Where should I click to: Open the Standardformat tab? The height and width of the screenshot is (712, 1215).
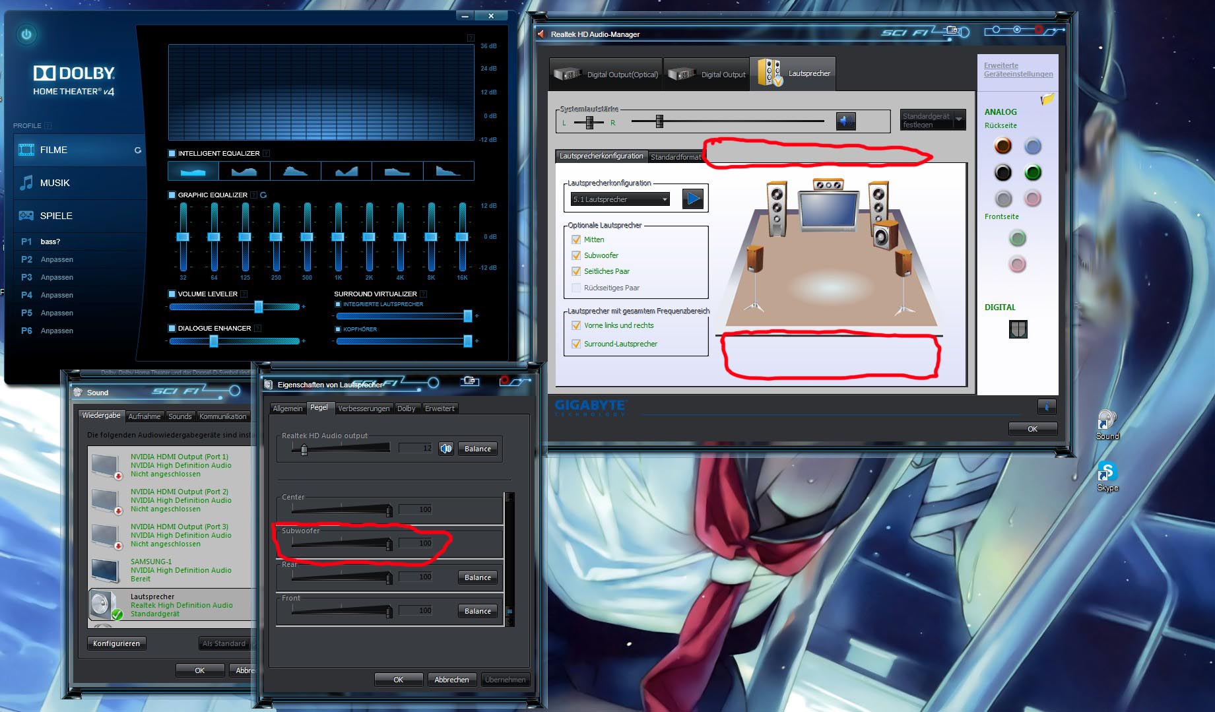tap(675, 157)
